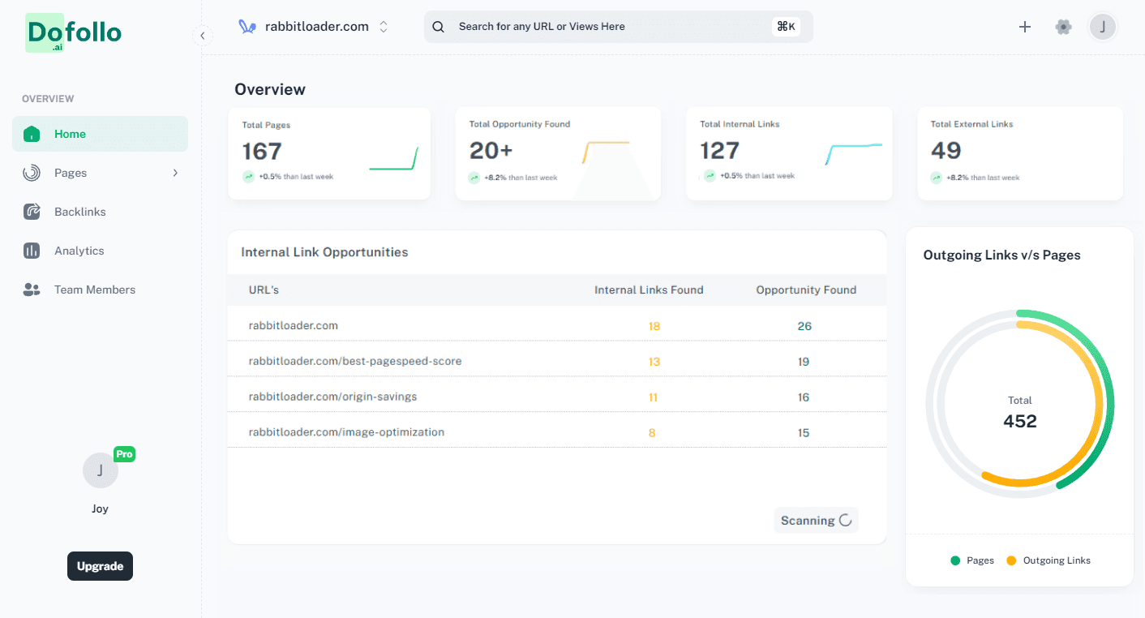
Task: Click the Total Pages trend arrow icon
Action: tap(248, 176)
